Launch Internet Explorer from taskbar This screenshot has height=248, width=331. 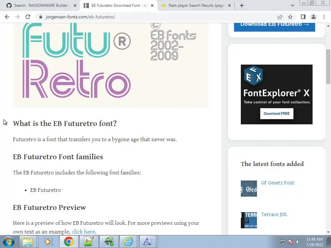[x=128, y=242]
